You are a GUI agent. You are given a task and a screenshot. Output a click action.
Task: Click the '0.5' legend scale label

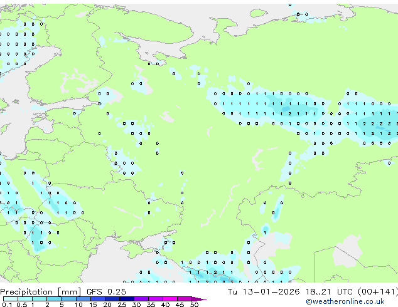[x=22, y=304]
